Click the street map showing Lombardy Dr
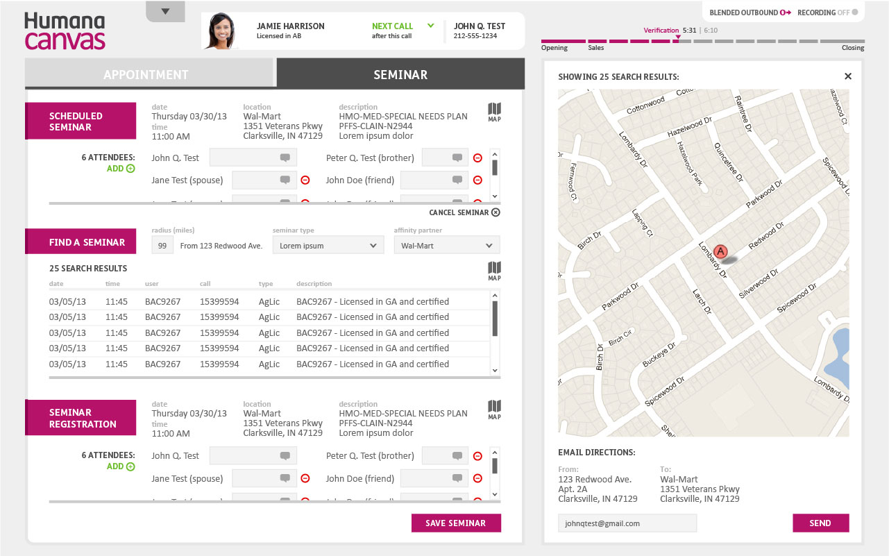889x556 pixels. 703,264
